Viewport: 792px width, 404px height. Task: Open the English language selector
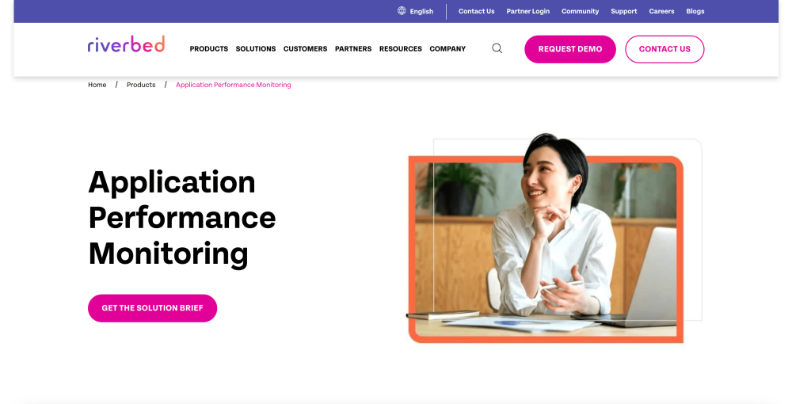tap(421, 11)
